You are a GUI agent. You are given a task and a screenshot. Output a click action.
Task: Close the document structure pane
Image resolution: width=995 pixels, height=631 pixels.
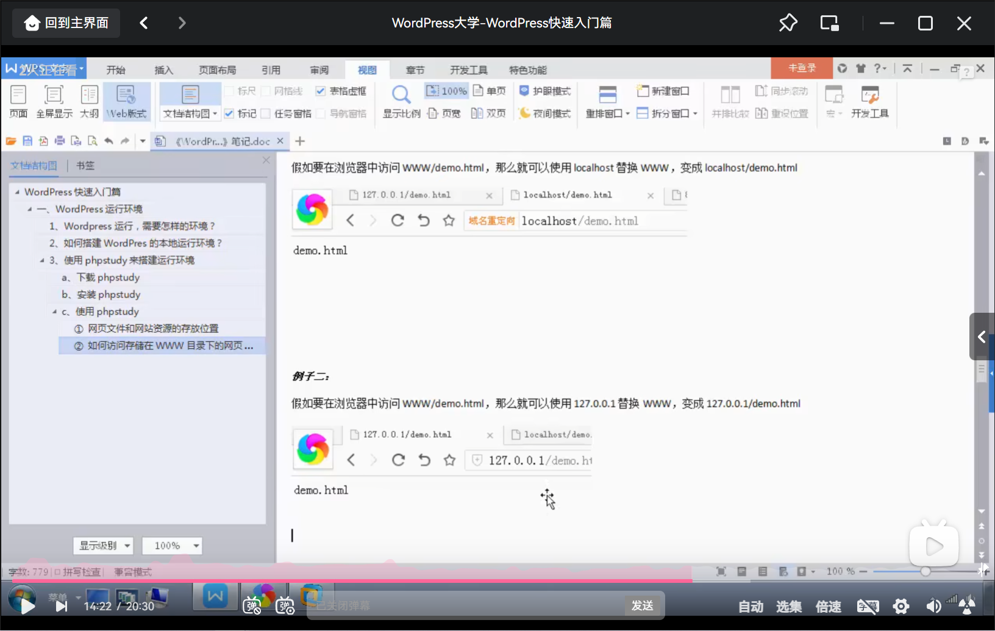tap(266, 160)
